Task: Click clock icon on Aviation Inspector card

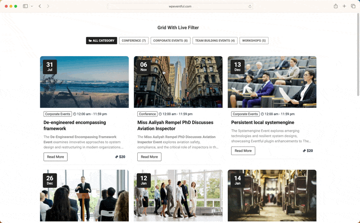Action: 160,114
